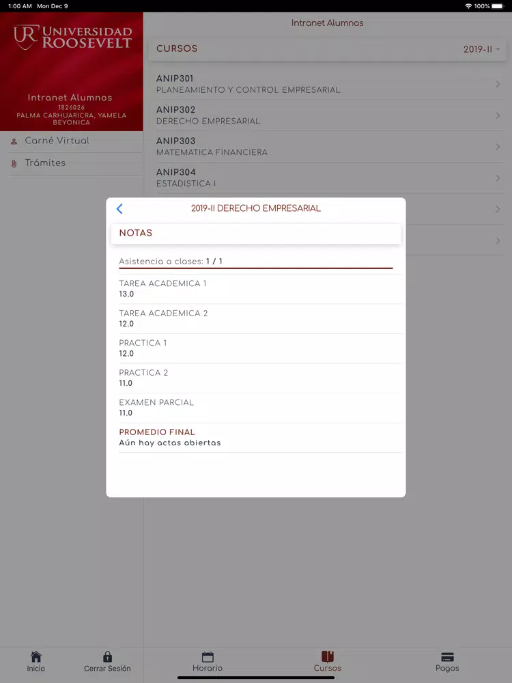Open the Pagos card icon

(447, 656)
